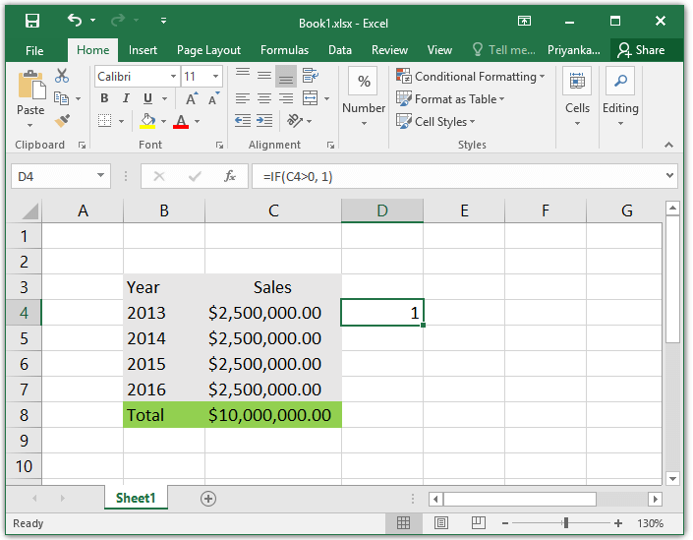
Task: Click the Increase Font Size icon
Action: point(192,98)
